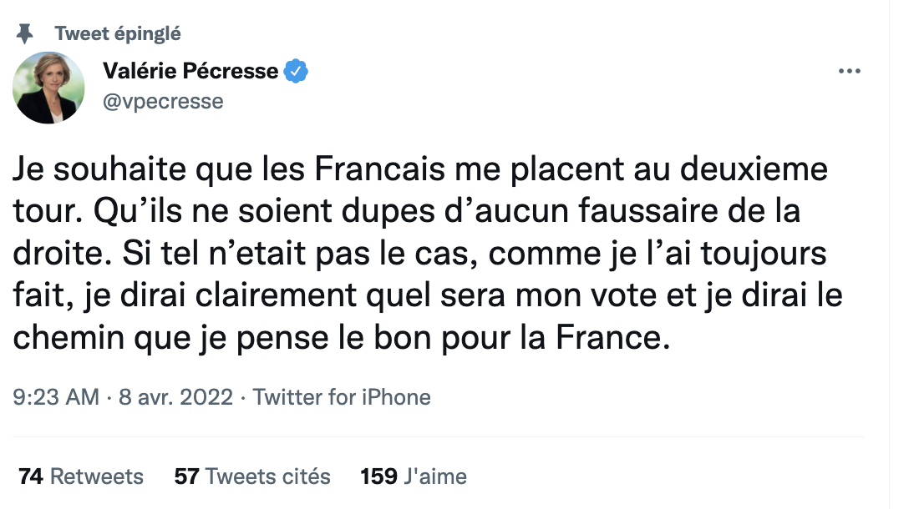Click the Twitter for iPhone source link
919x509 pixels.
(x=342, y=397)
